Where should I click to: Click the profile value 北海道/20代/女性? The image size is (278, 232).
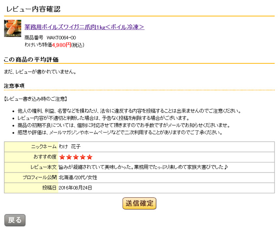pos(78,177)
